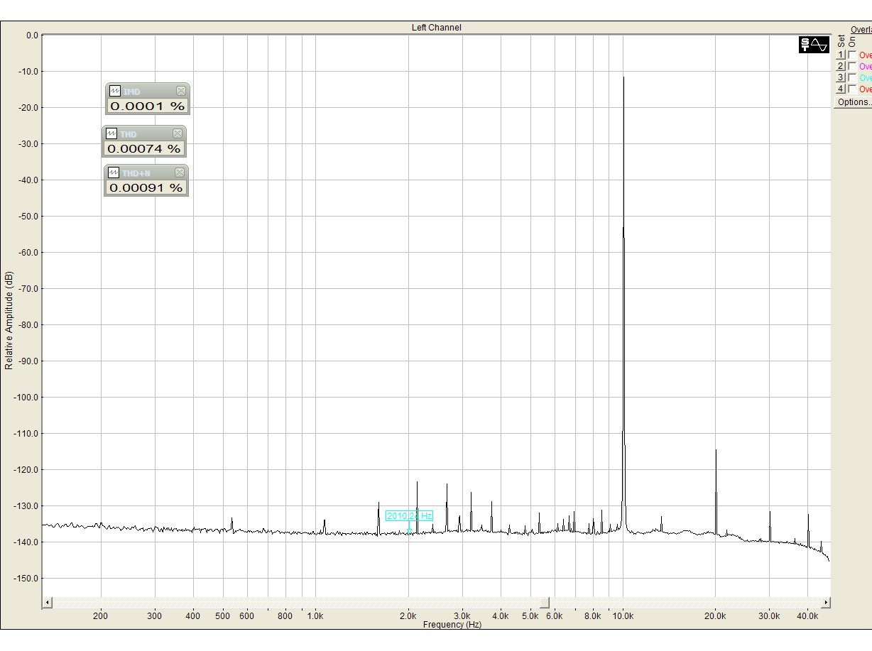
Task: Close the IMD readout window
Action: pos(181,91)
